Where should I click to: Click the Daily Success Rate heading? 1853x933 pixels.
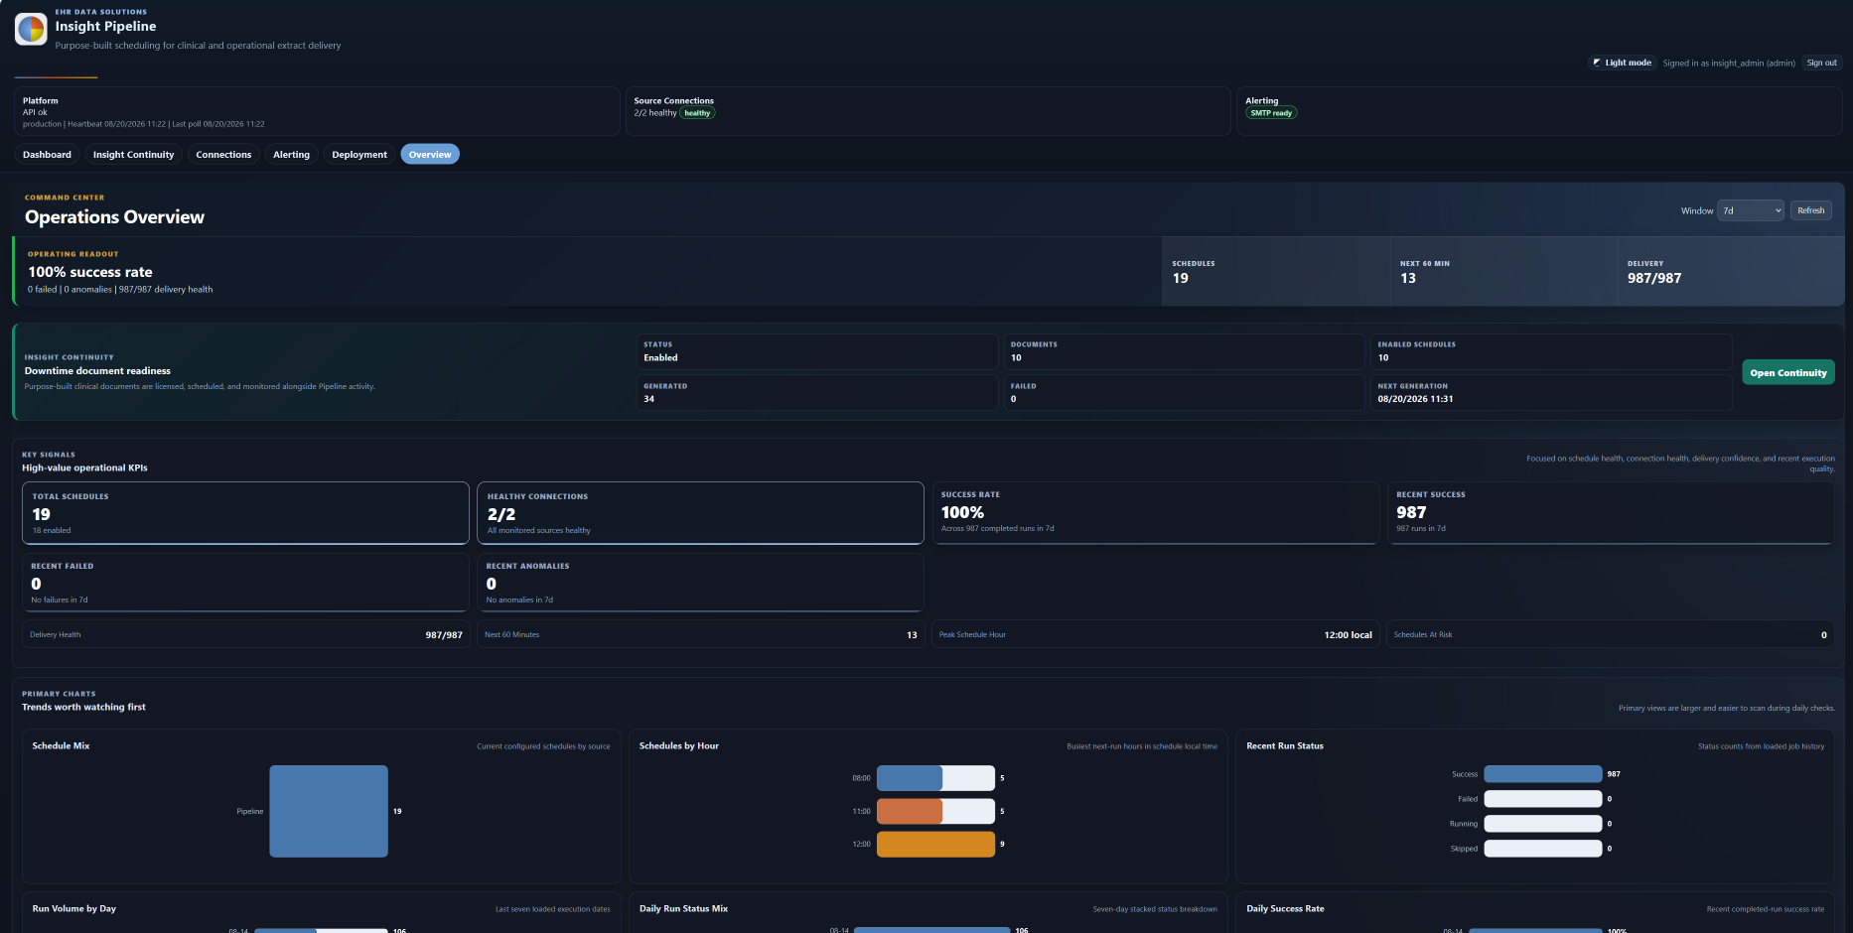[1285, 909]
